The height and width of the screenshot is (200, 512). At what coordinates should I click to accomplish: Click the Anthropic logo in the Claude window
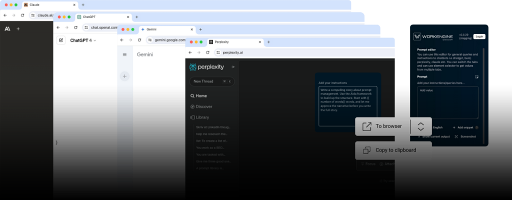[7, 29]
